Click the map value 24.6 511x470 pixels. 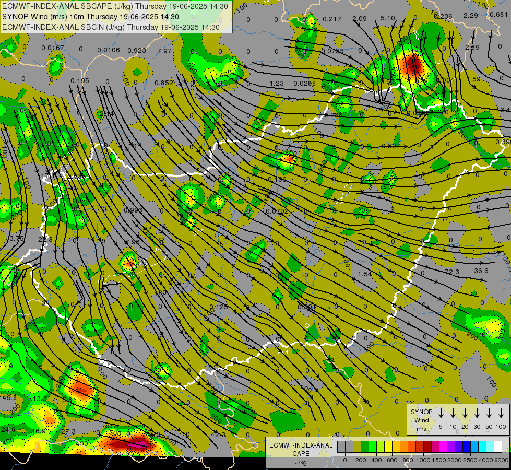pos(8,430)
